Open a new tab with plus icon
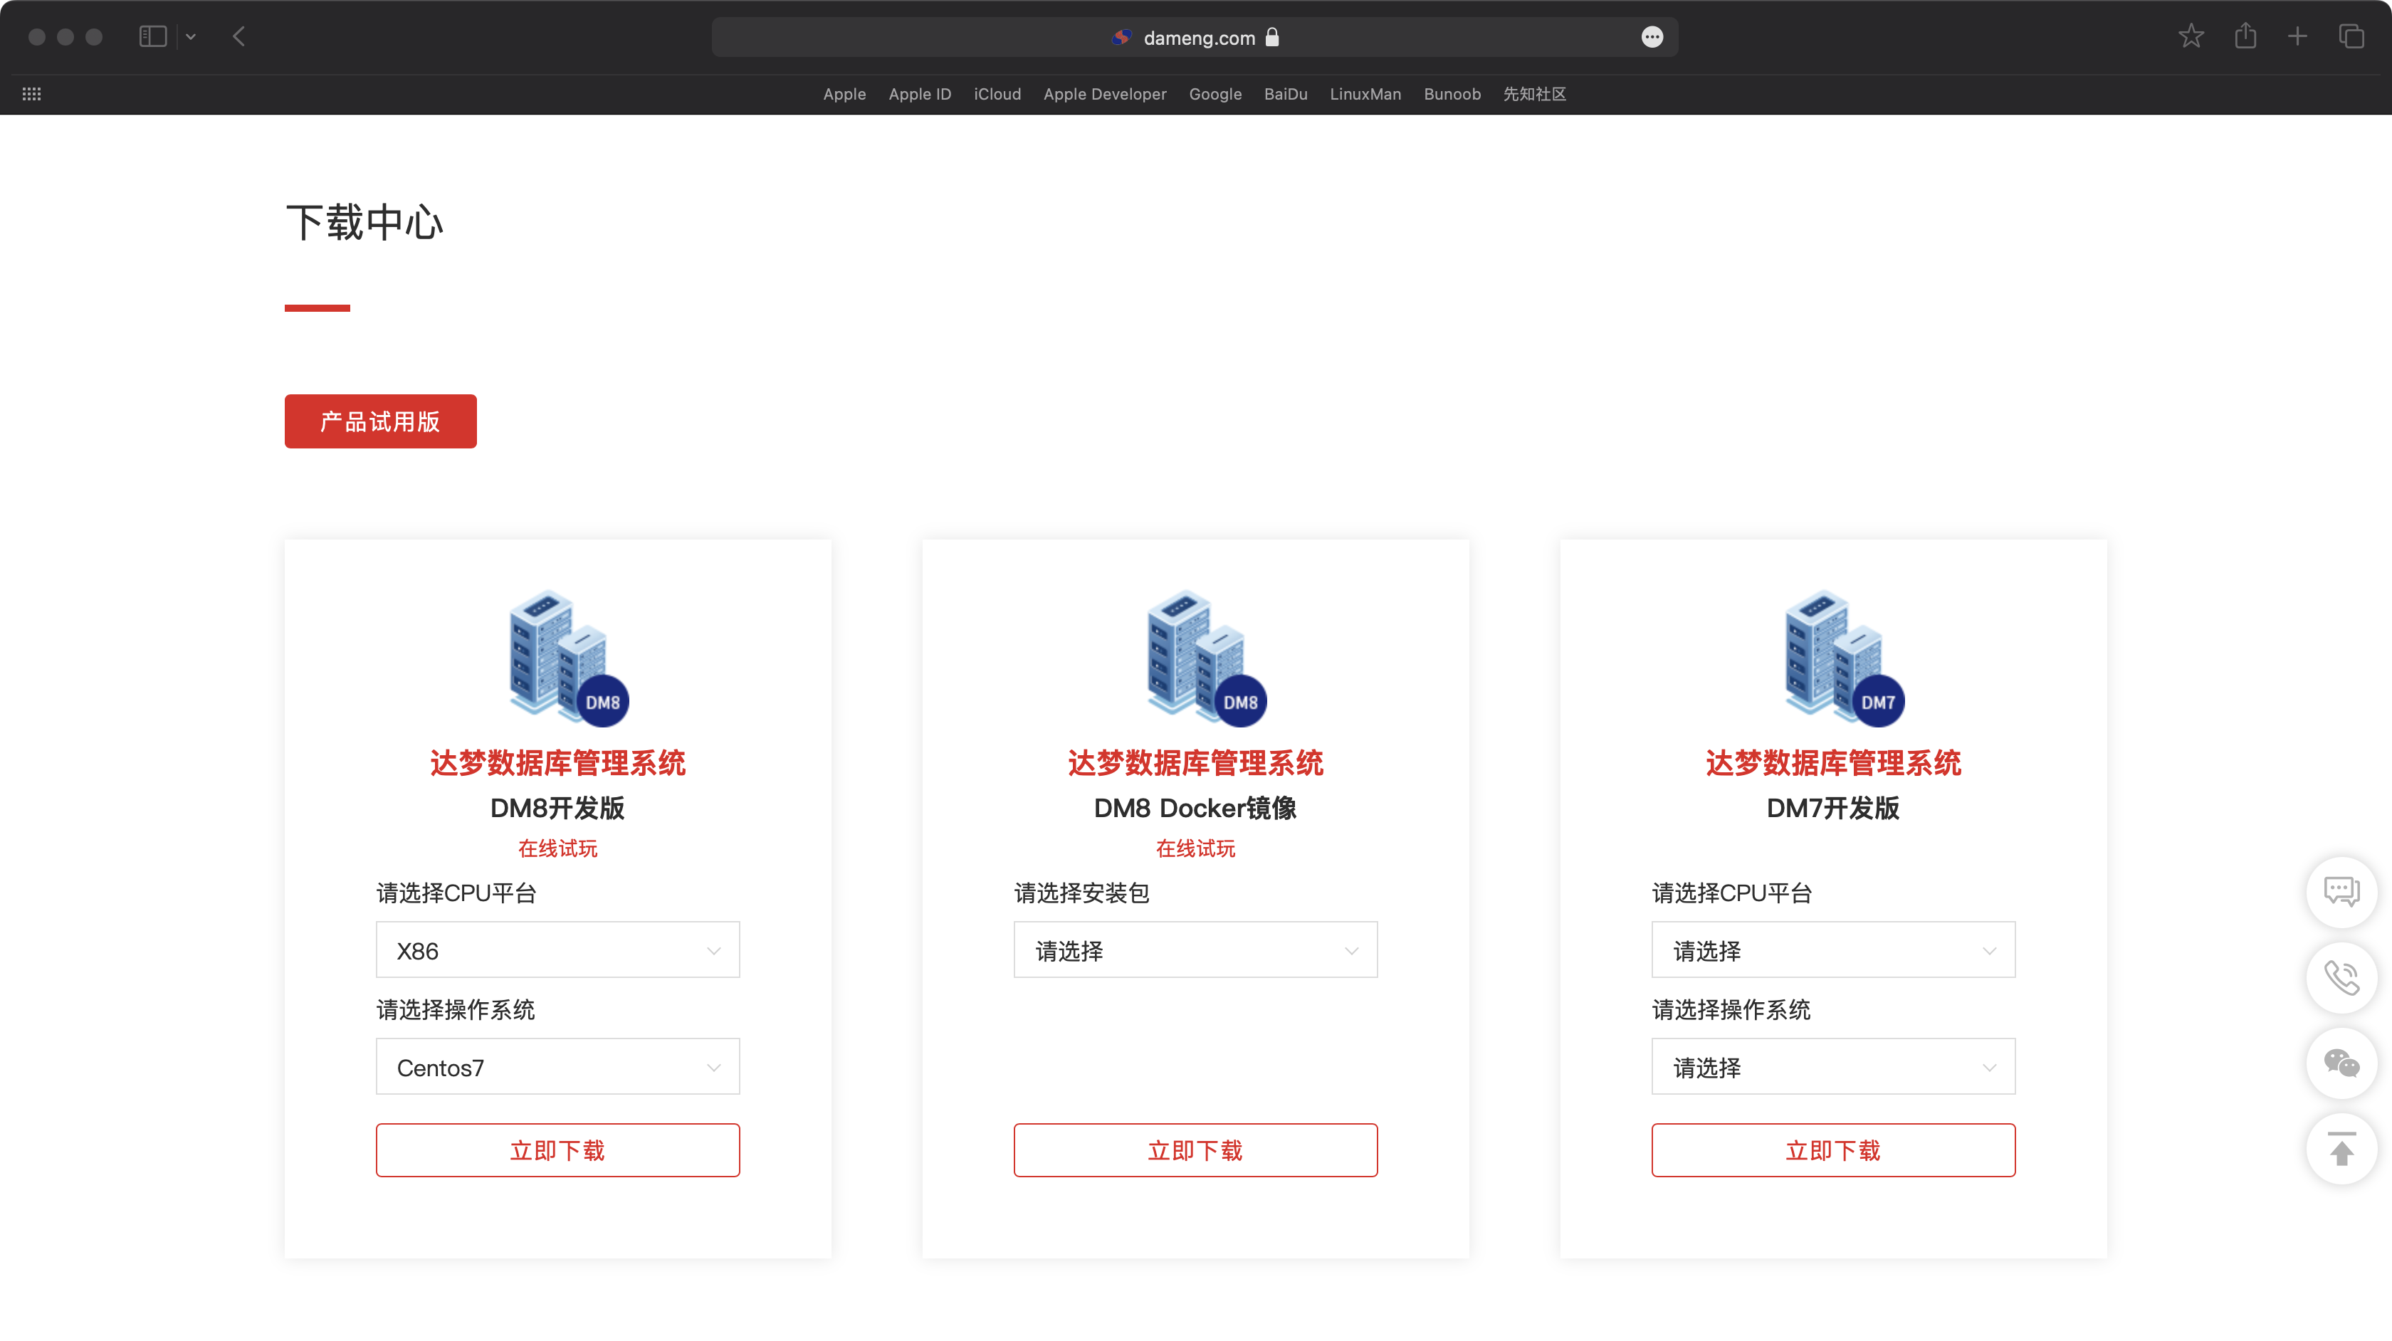 (2297, 36)
